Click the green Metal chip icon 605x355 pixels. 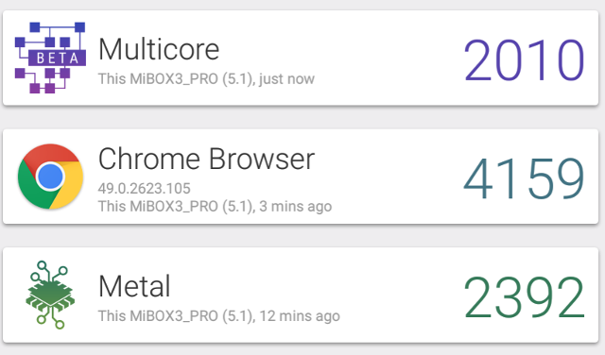[50, 295]
